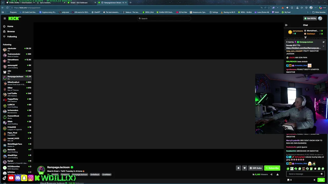
Task: Open chat settings gear
Action: (314, 180)
